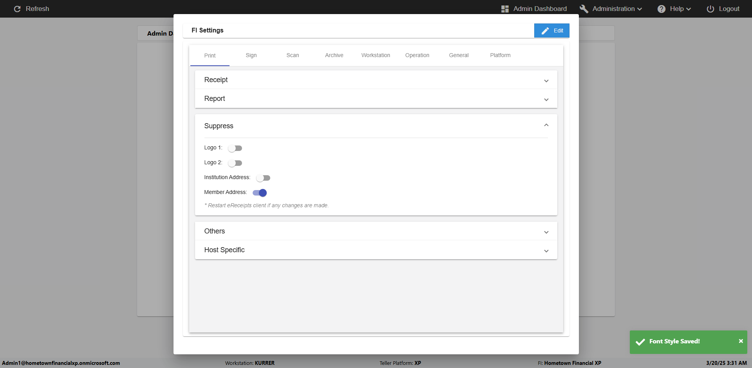Disable the Member Address switch
Viewport: 752px width, 368px height.
tap(260, 193)
